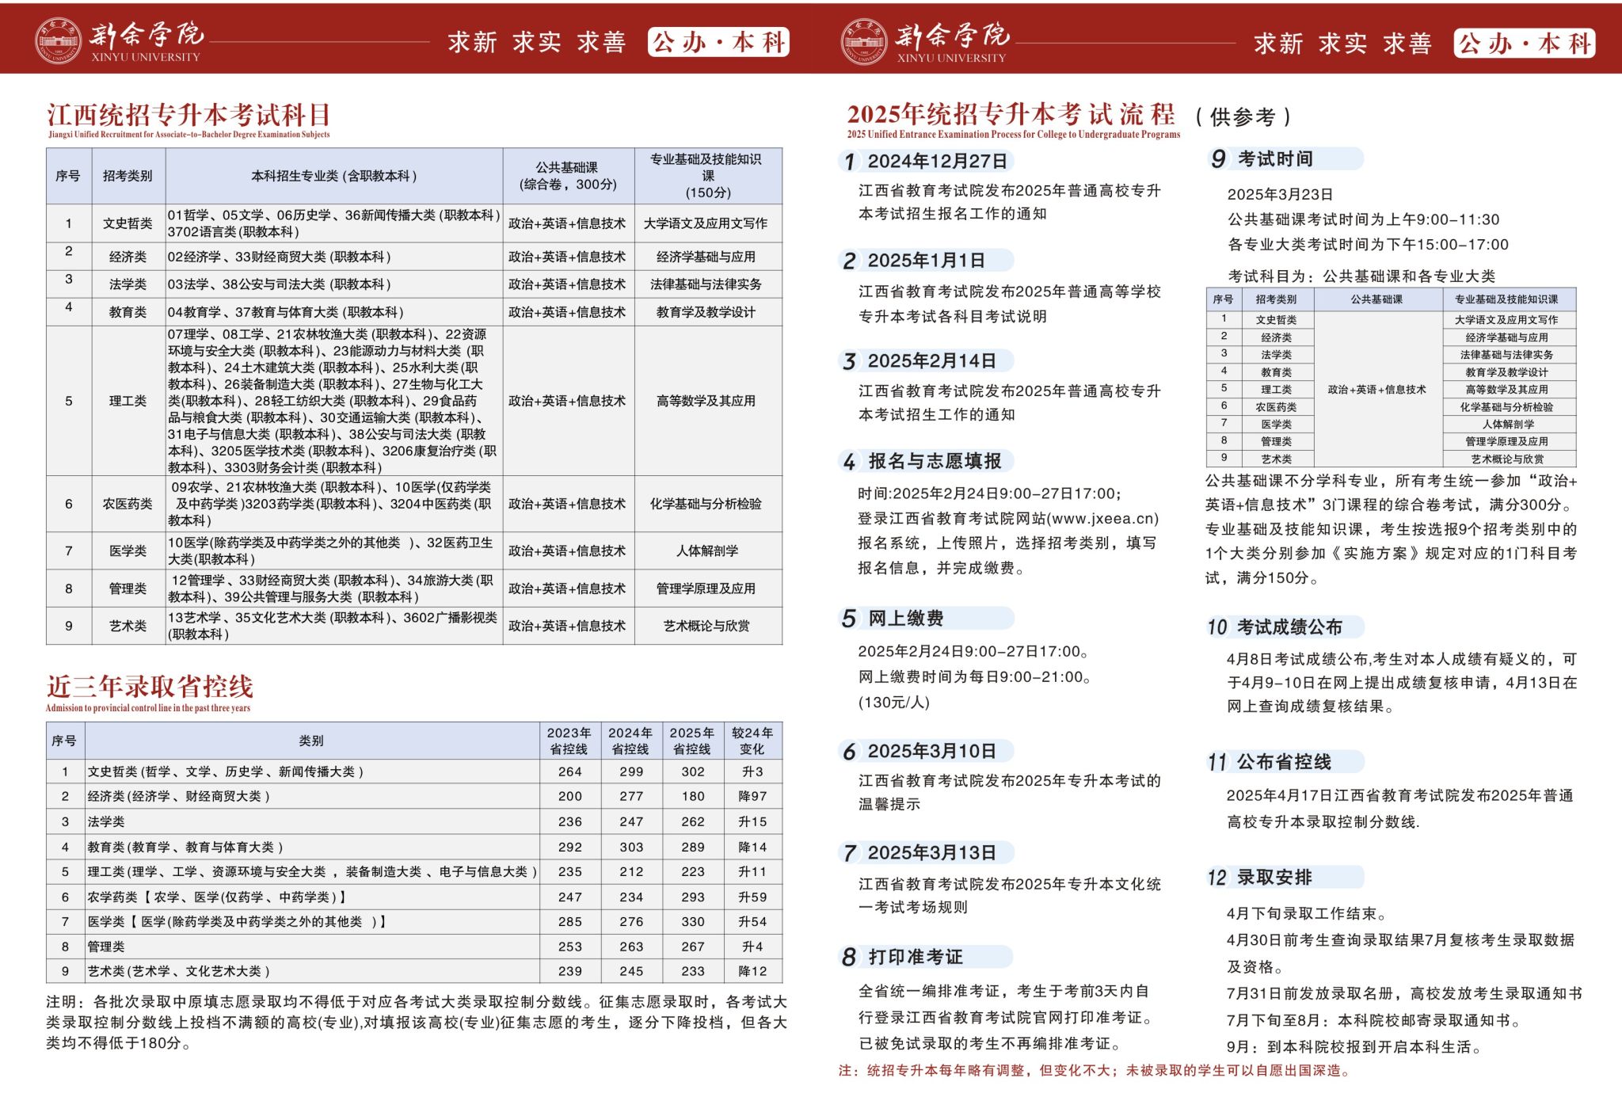Click step number 12 badge beside 录取安排
The image size is (1622, 1101).
(1217, 878)
